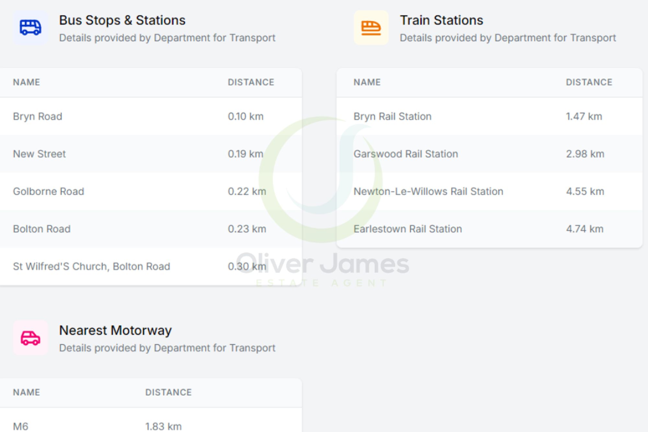Click the Nearest Motorway heading
This screenshot has width=648, height=432.
[115, 331]
